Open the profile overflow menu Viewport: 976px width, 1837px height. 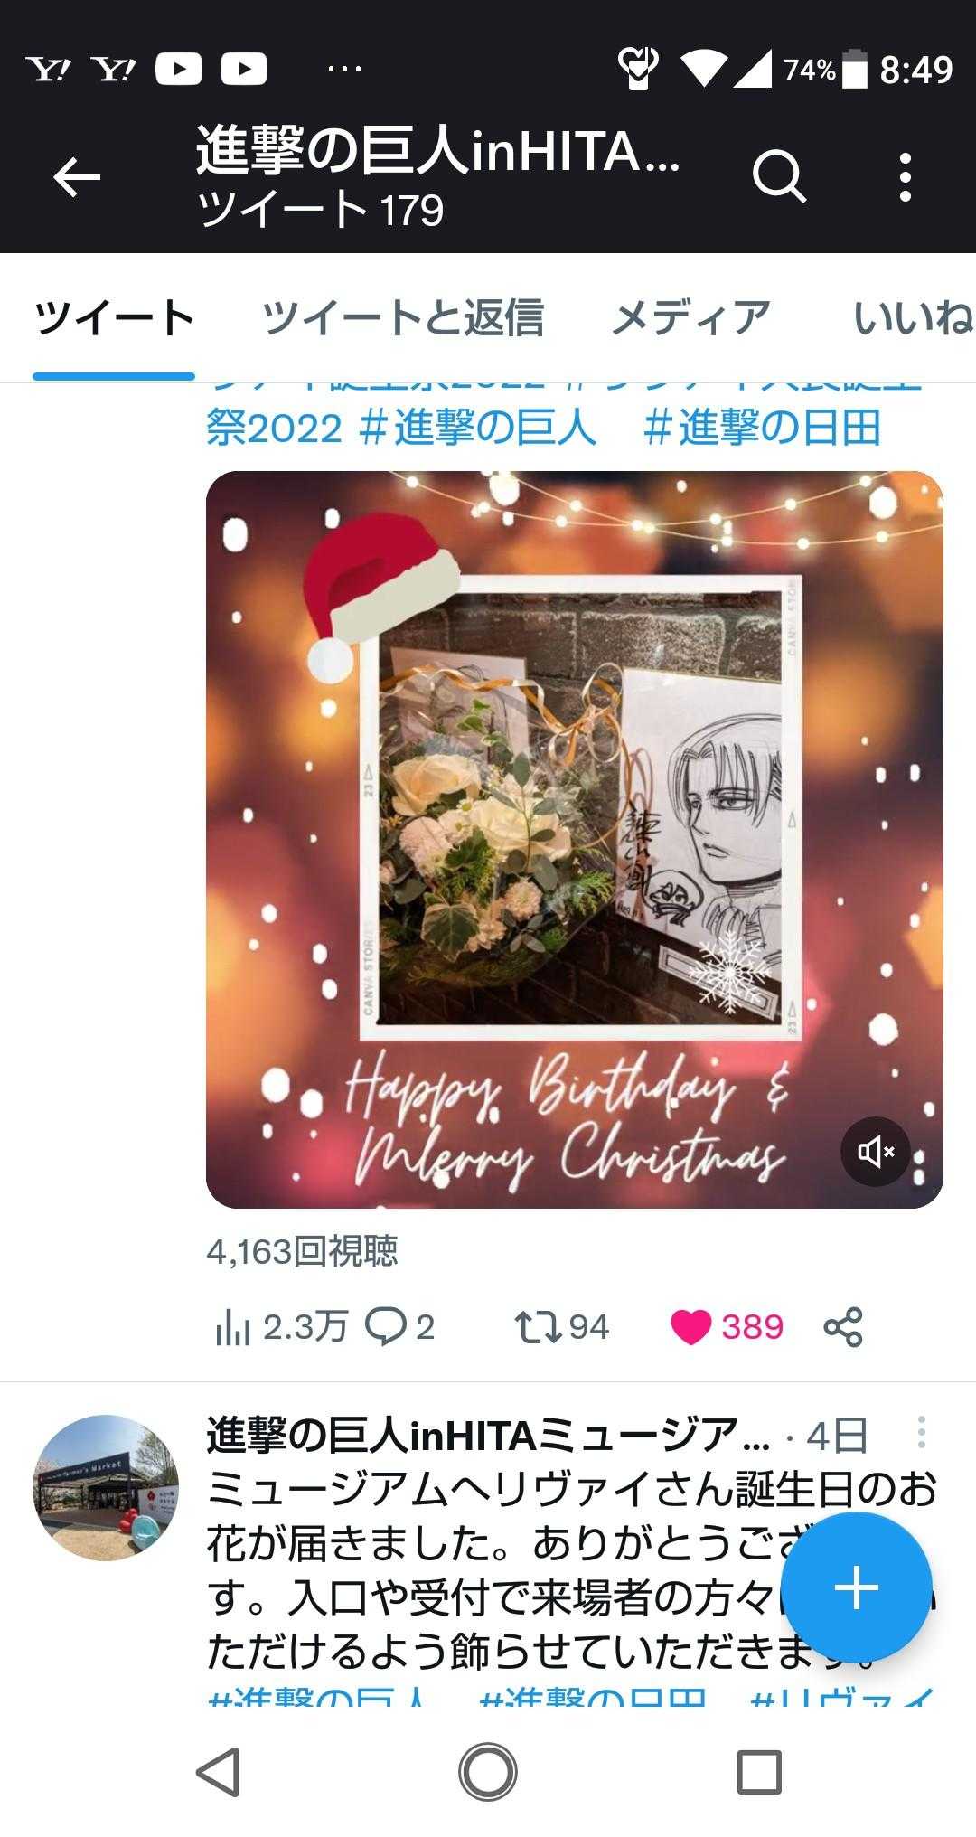[906, 176]
